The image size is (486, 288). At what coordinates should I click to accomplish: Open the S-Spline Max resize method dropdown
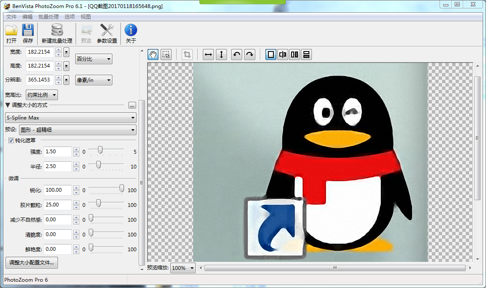[x=71, y=118]
